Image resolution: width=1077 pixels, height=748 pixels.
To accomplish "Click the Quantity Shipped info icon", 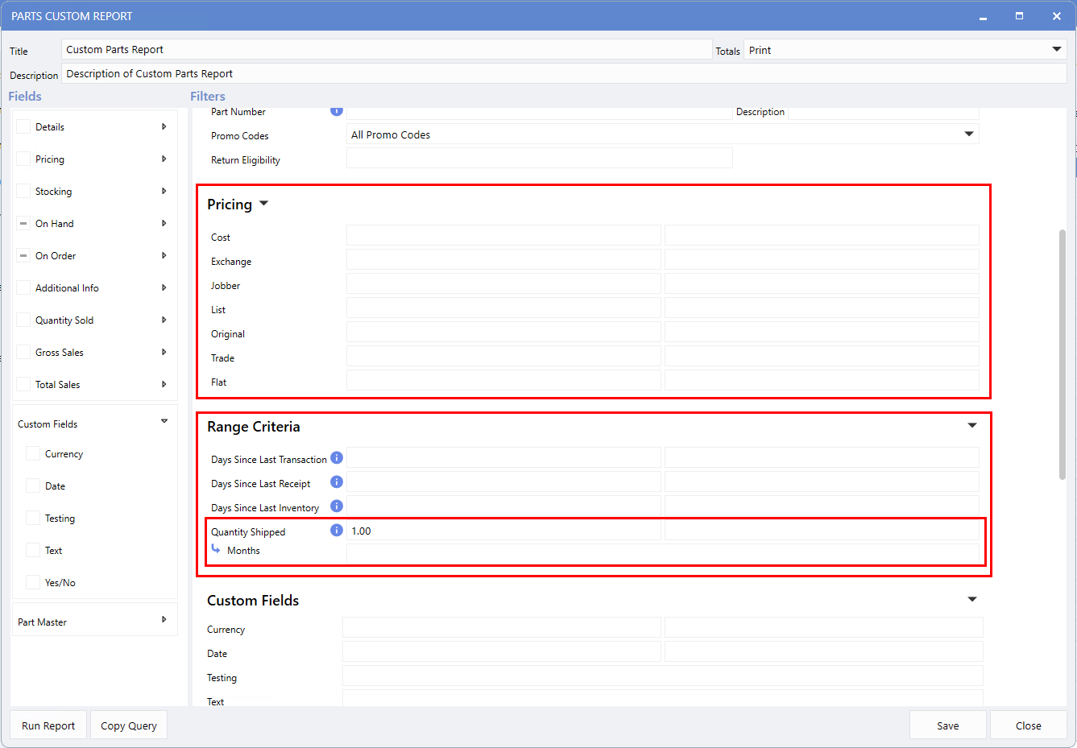I will click(x=337, y=531).
